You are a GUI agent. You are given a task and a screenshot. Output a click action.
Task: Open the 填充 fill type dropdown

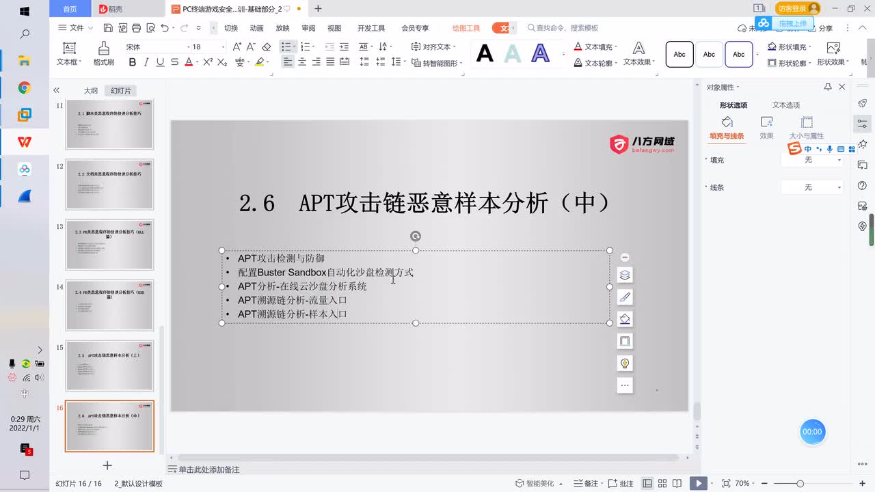pos(812,160)
